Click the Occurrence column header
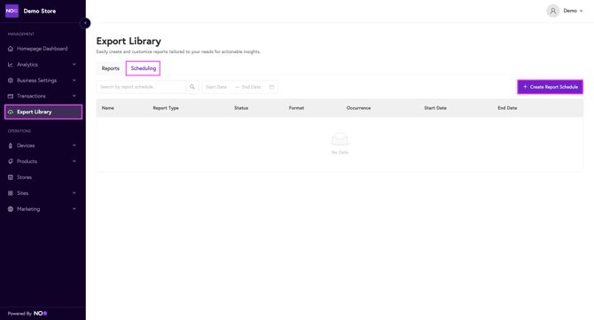This screenshot has height=320, width=594. click(359, 108)
